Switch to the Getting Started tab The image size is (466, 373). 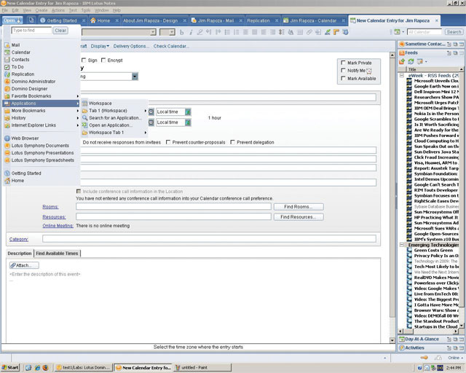(x=62, y=20)
